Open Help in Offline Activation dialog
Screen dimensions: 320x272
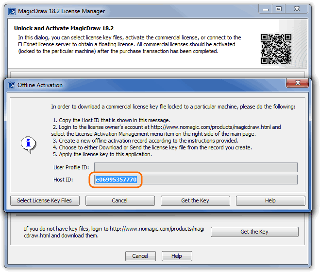pos(270,200)
